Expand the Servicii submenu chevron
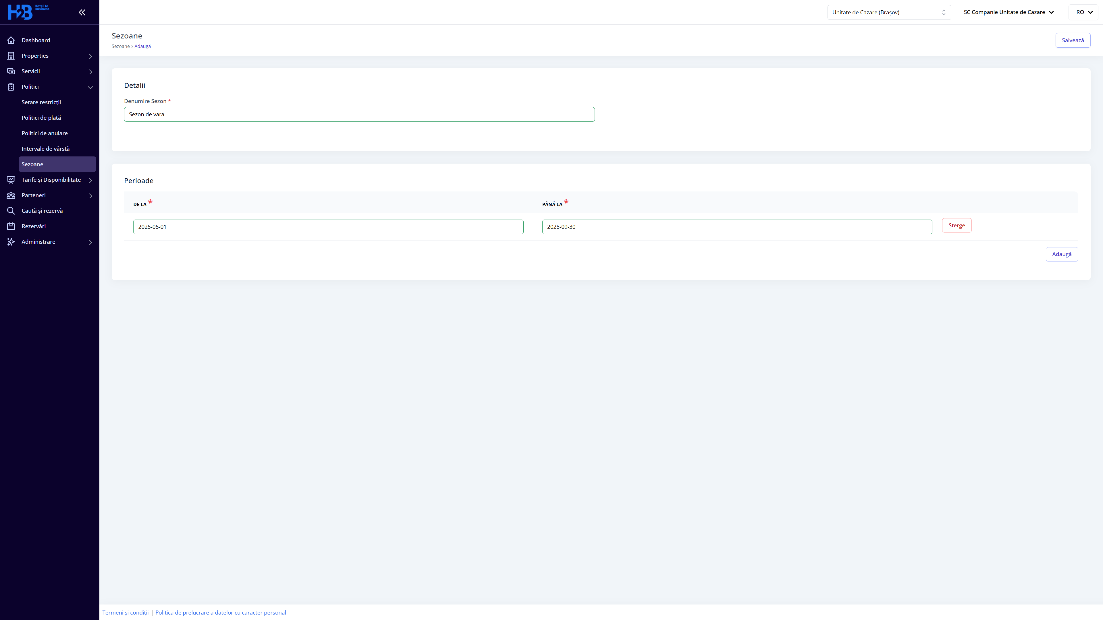 pyautogui.click(x=90, y=71)
